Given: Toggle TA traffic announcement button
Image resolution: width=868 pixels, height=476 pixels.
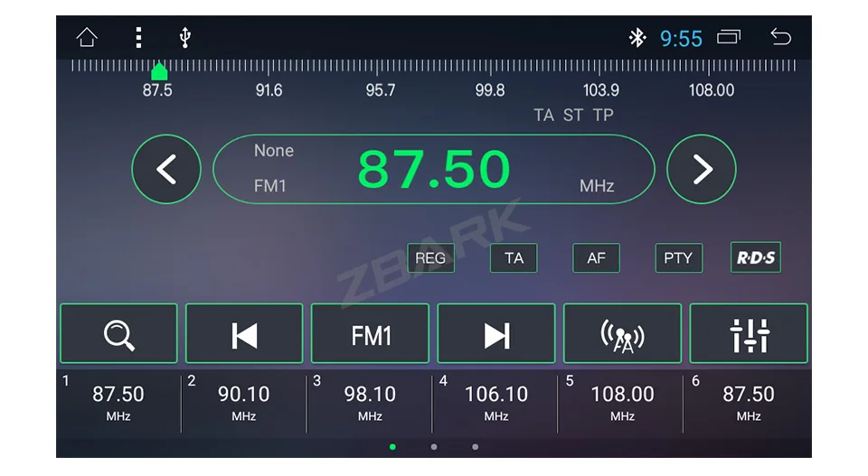Looking at the screenshot, I should [x=514, y=257].
